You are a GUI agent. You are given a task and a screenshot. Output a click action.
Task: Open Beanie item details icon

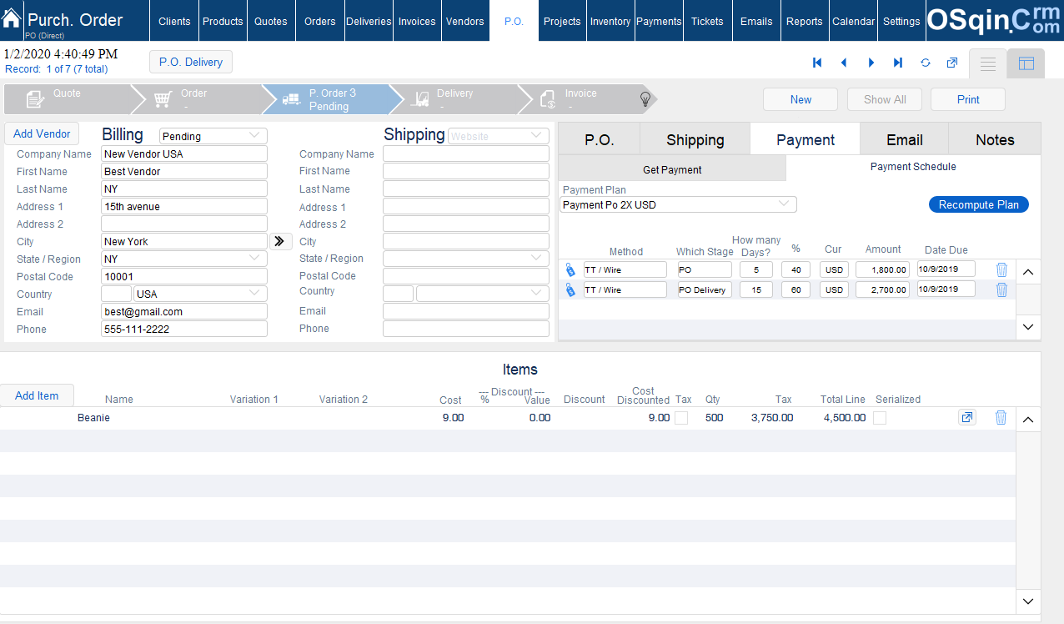pos(967,417)
